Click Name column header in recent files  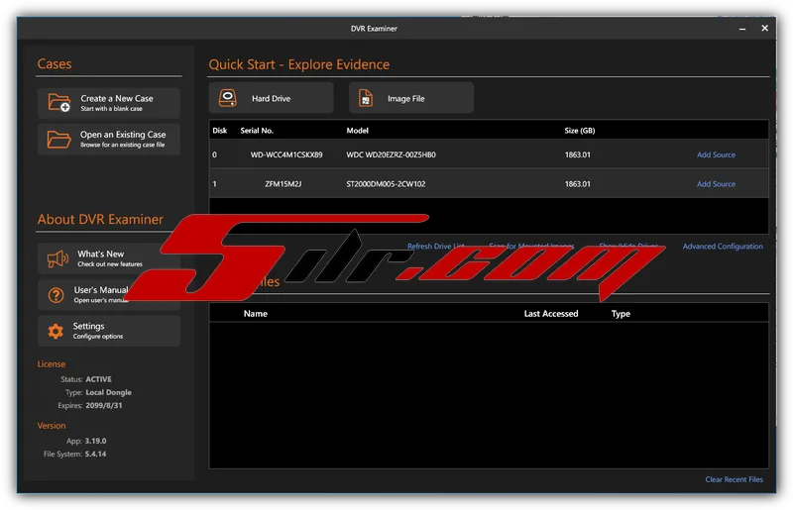click(x=256, y=313)
